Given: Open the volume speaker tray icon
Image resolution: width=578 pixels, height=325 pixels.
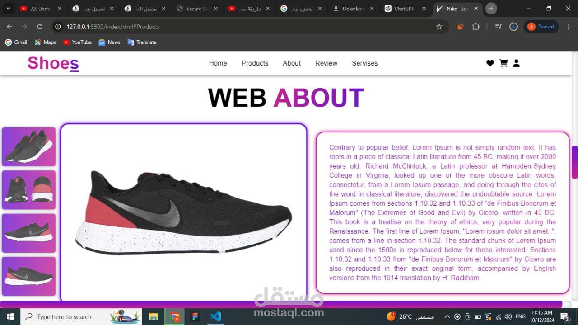Looking at the screenshot, I should pyautogui.click(x=508, y=316).
